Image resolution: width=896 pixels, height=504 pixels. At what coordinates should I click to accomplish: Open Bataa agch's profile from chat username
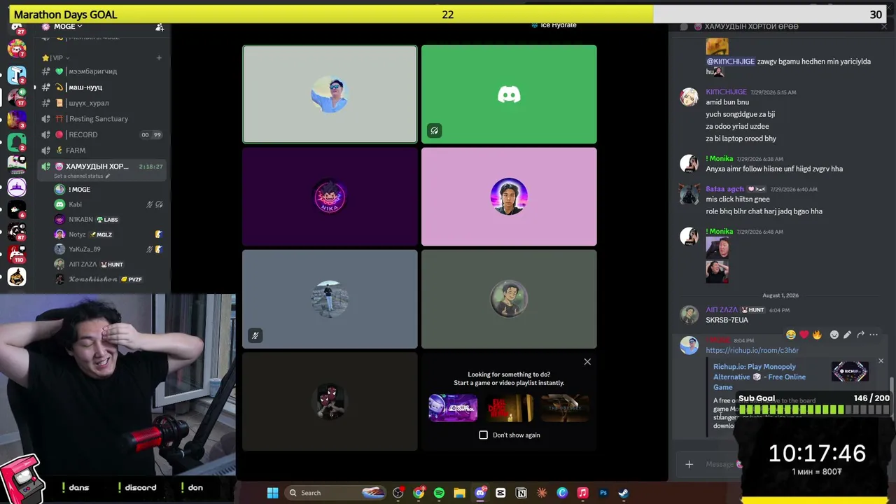click(724, 189)
